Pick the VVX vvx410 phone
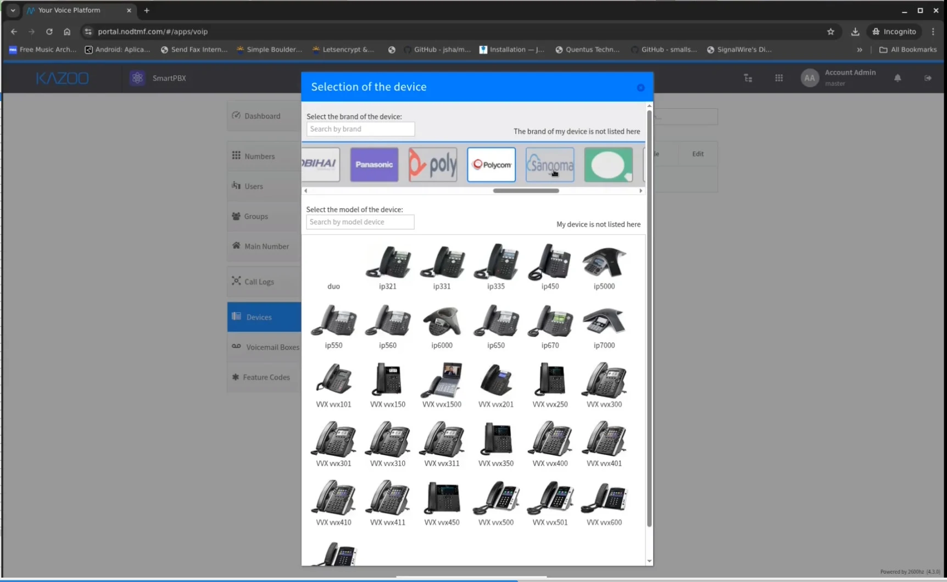This screenshot has height=582, width=947. [333, 503]
